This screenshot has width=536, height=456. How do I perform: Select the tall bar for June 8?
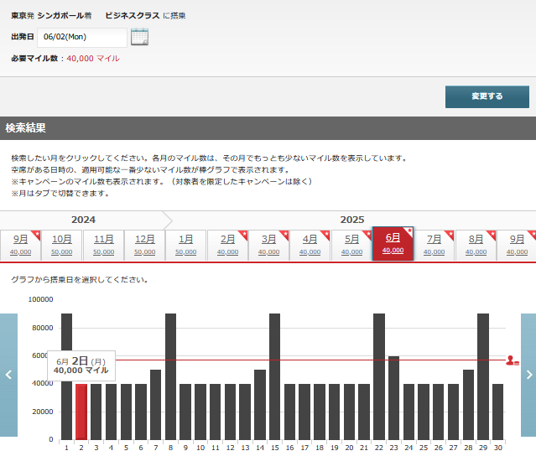click(170, 377)
